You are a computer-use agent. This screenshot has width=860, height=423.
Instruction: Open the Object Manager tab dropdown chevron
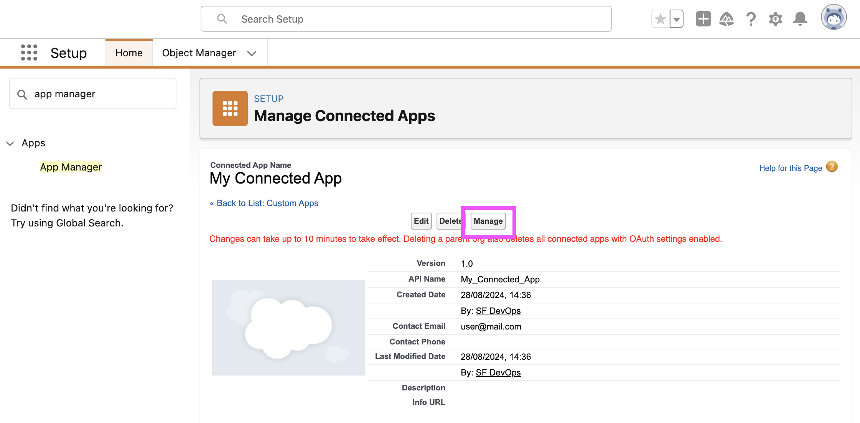[x=252, y=53]
